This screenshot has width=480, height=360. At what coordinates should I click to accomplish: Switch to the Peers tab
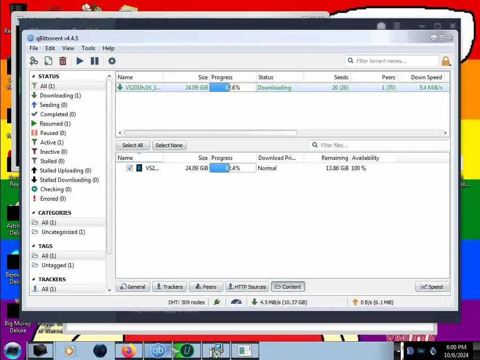coord(206,287)
